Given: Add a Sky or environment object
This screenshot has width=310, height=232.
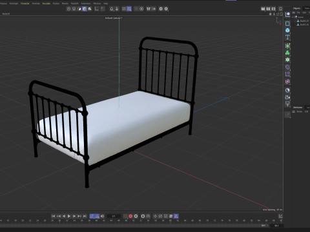Looking at the screenshot, I should coord(287,90).
